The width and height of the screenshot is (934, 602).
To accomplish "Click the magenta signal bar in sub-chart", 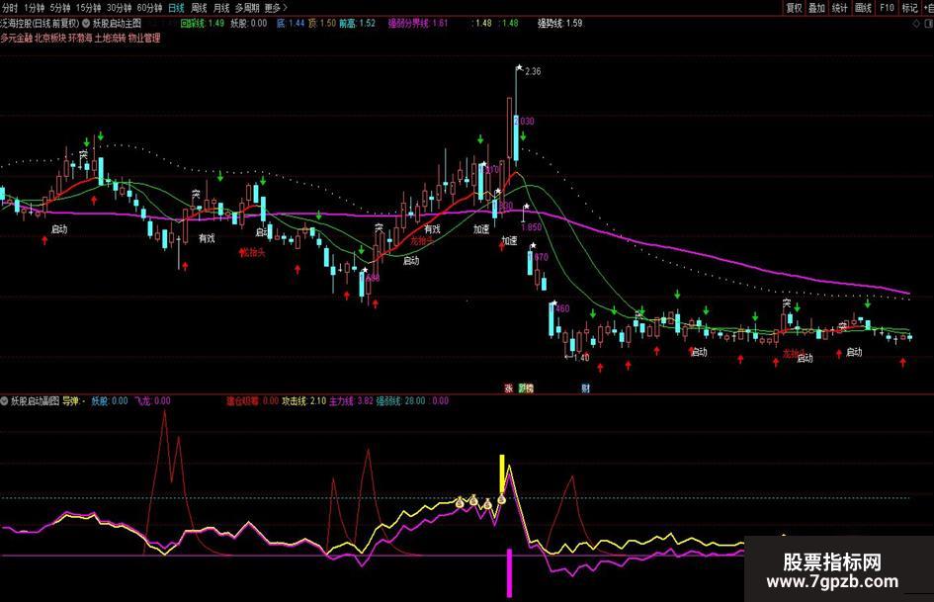I will [509, 572].
